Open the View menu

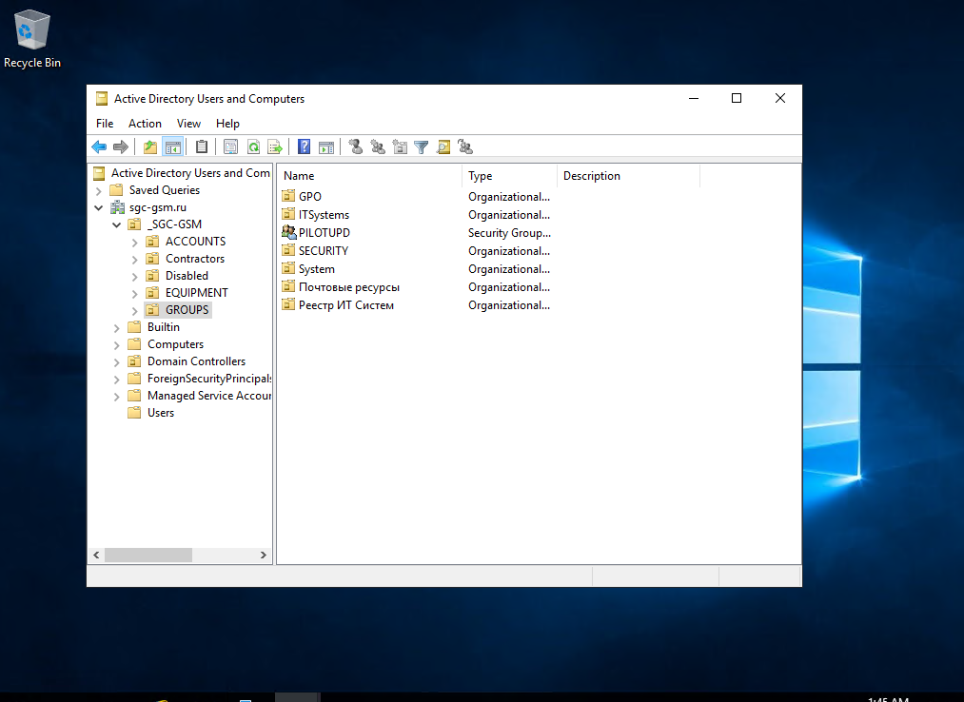188,124
